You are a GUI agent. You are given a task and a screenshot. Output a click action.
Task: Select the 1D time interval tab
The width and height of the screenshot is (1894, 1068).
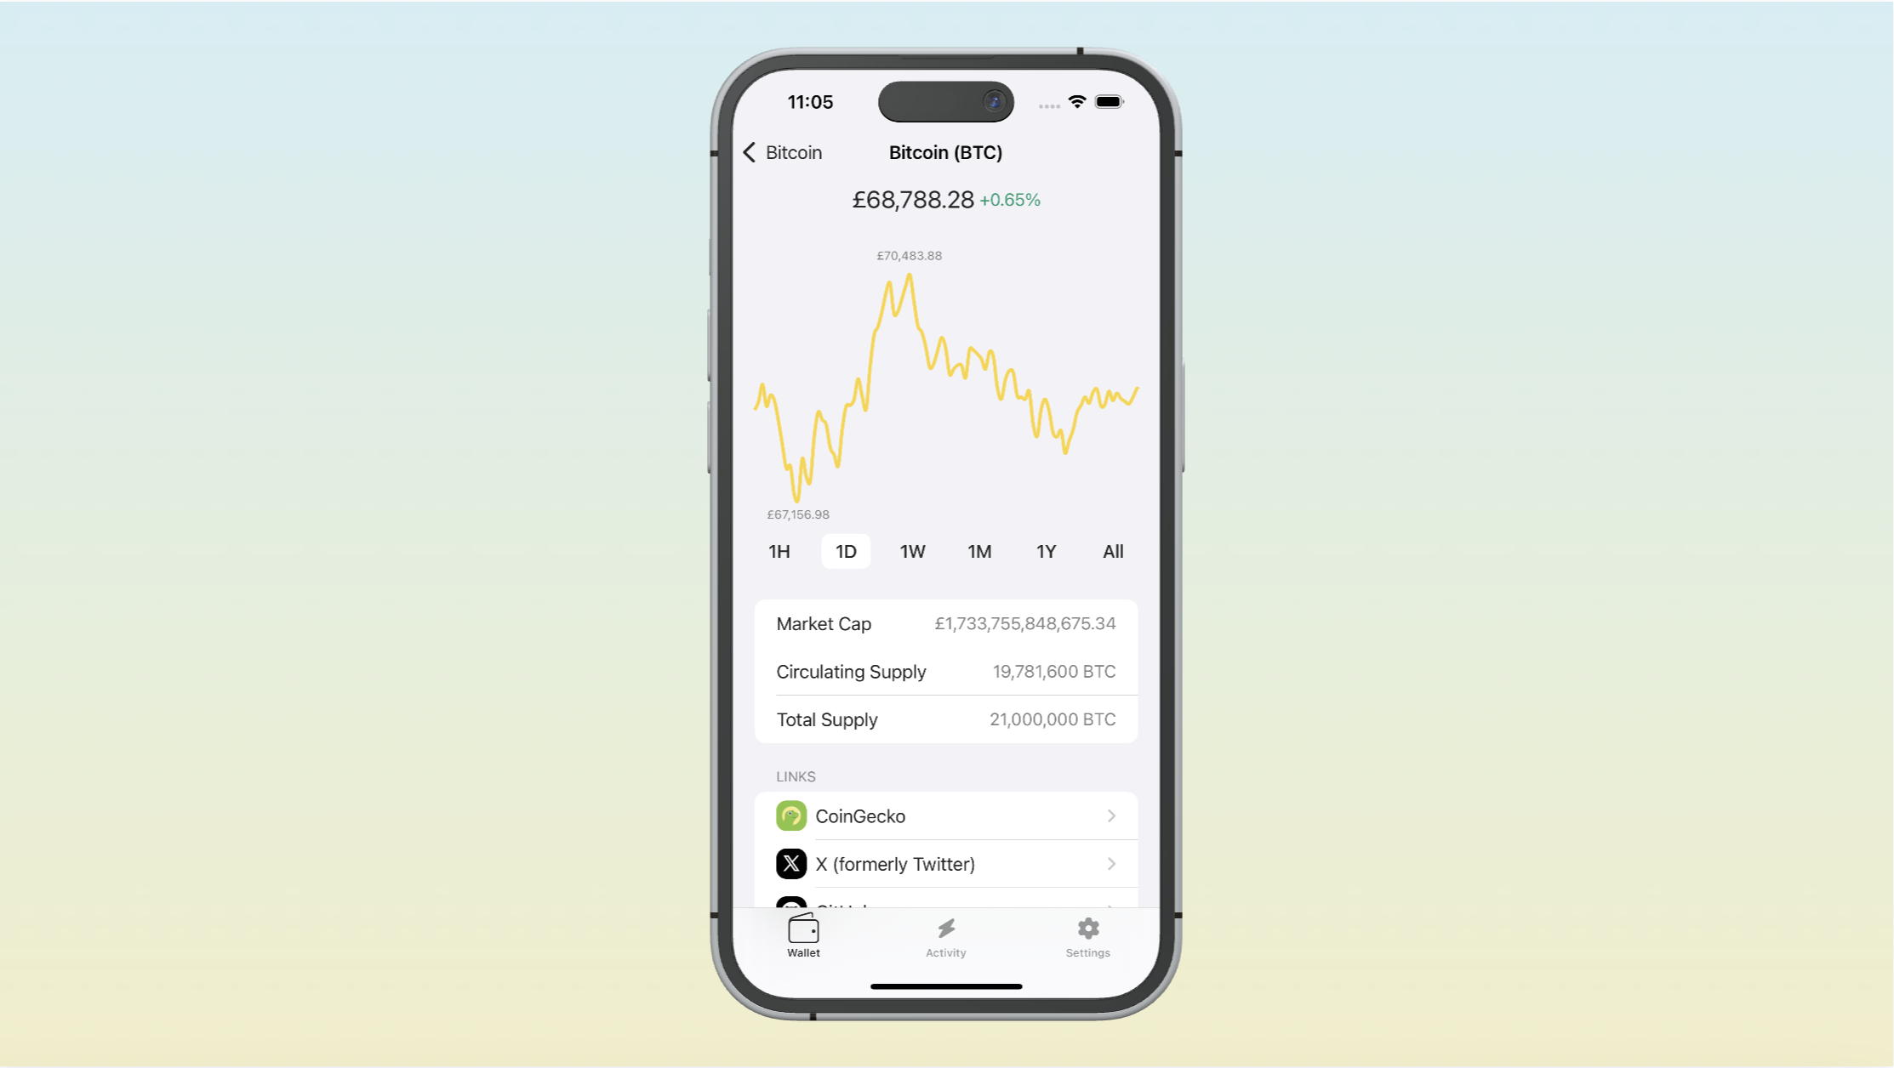pos(846,551)
